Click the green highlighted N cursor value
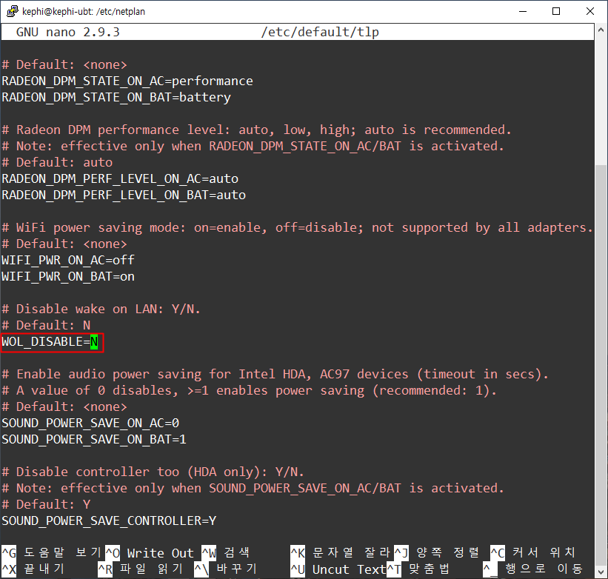The image size is (608, 579). pyautogui.click(x=94, y=342)
